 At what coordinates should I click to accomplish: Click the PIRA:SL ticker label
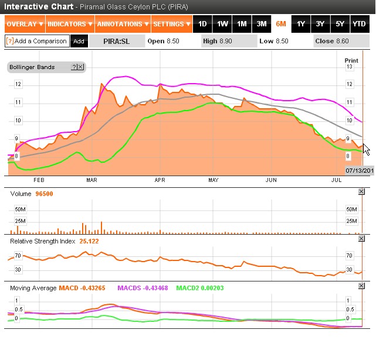(x=117, y=41)
